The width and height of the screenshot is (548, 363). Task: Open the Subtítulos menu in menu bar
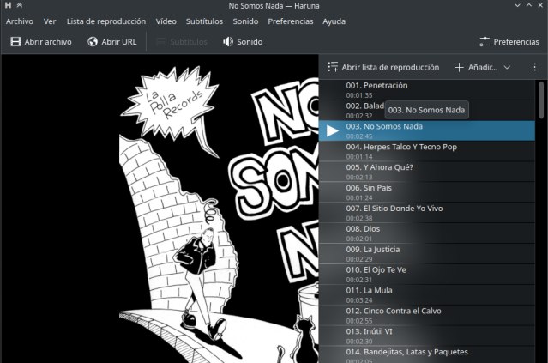point(204,21)
